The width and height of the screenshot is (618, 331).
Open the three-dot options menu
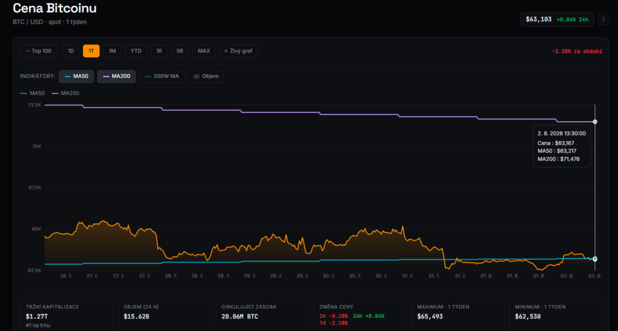click(604, 19)
